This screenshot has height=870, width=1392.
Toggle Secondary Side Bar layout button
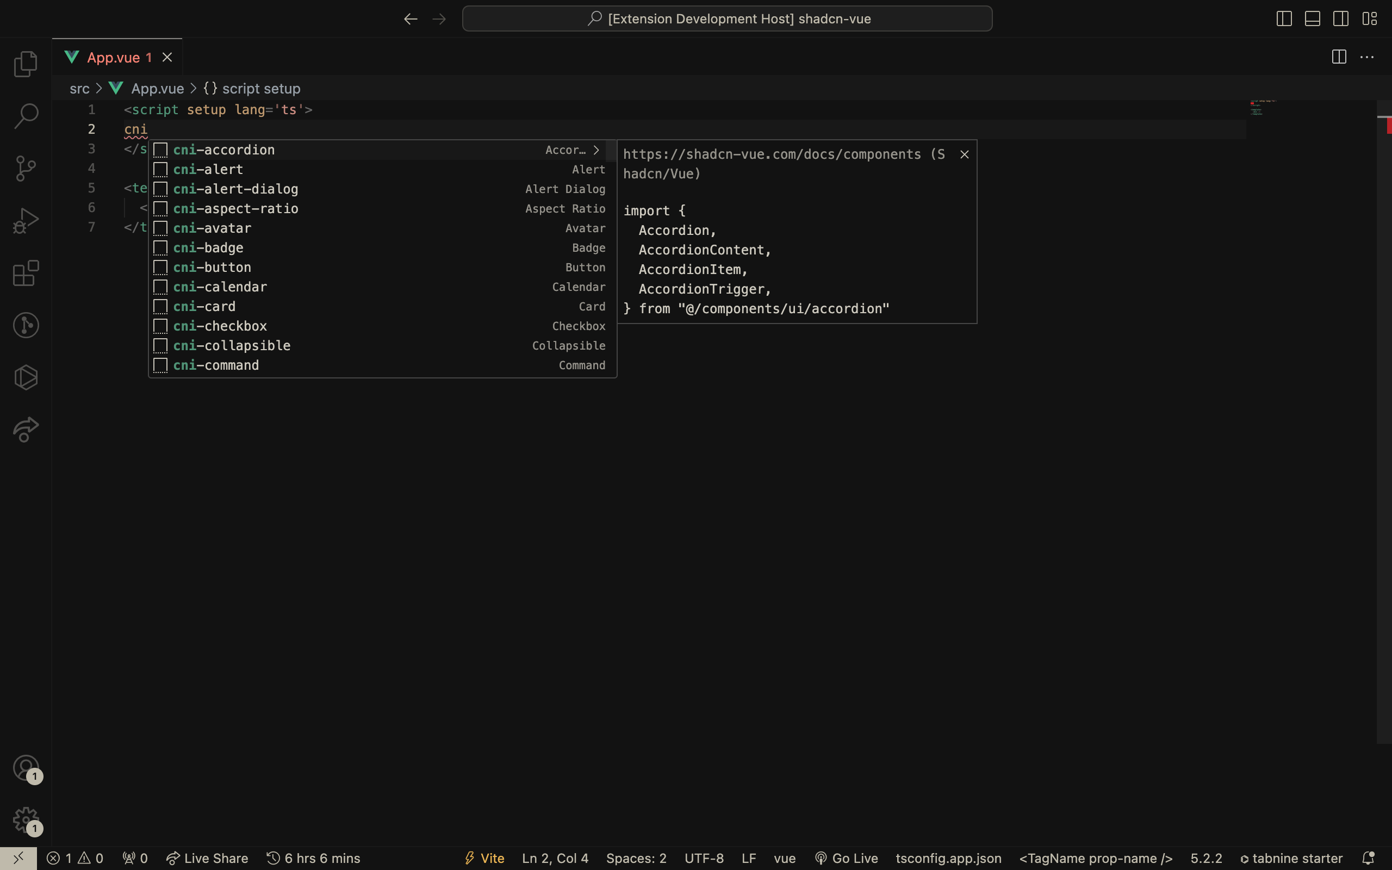tap(1340, 18)
